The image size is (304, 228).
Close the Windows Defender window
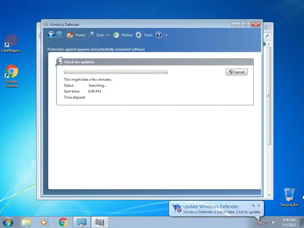pyautogui.click(x=256, y=25)
